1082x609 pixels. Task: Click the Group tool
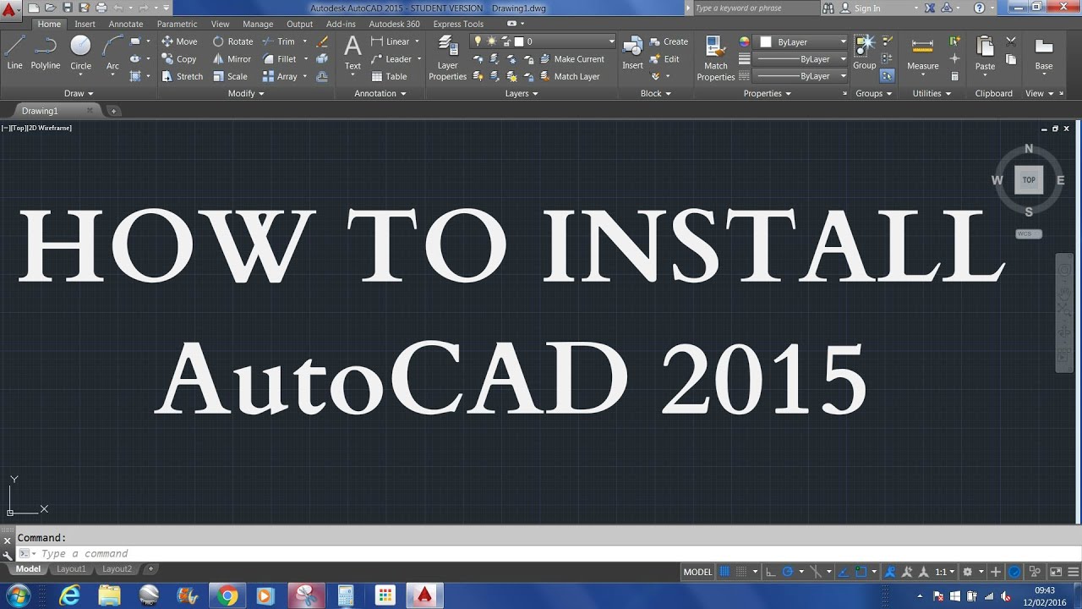(x=864, y=52)
